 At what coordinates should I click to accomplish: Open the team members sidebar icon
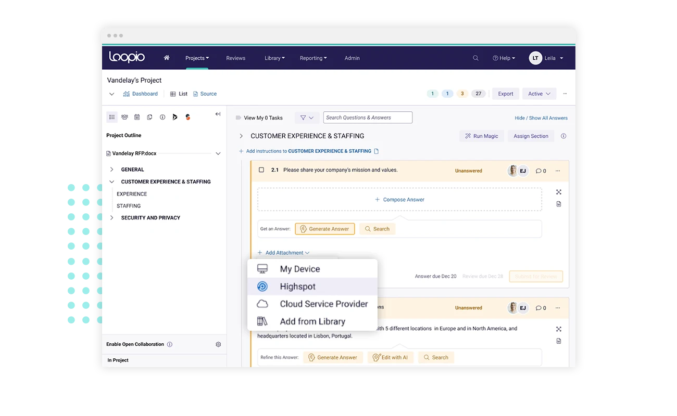(124, 118)
